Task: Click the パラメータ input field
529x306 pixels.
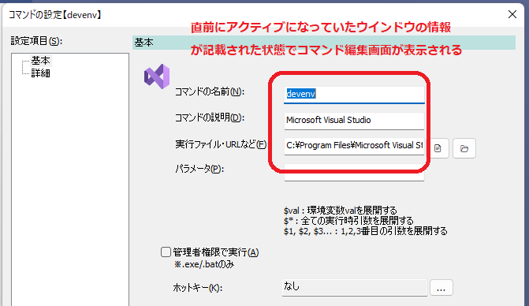Action: (x=354, y=173)
